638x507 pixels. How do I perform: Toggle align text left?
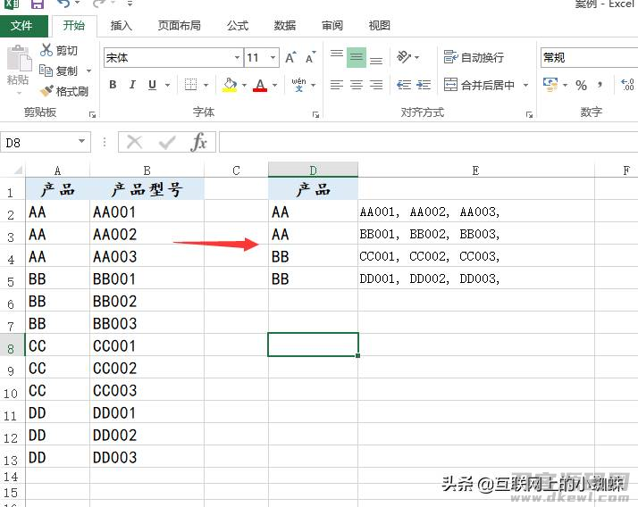(337, 85)
